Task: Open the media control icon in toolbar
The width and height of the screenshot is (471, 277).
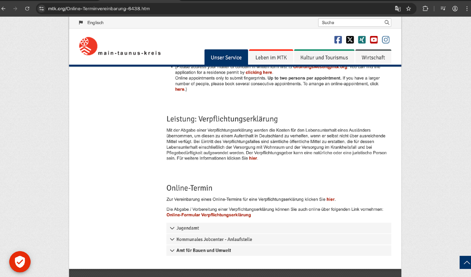Action: click(443, 8)
